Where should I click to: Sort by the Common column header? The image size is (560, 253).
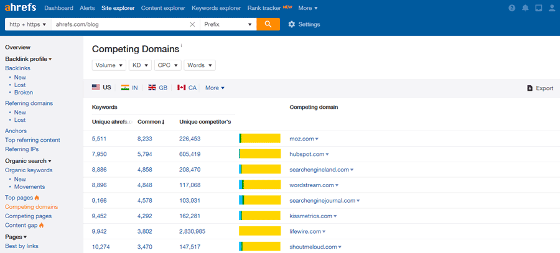[151, 122]
